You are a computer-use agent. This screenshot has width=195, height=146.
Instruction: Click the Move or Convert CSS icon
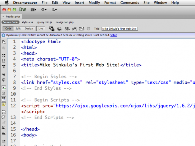(x=4, y=134)
